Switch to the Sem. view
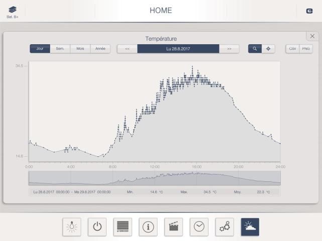Screen dimensions: 322x241 click(x=60, y=49)
